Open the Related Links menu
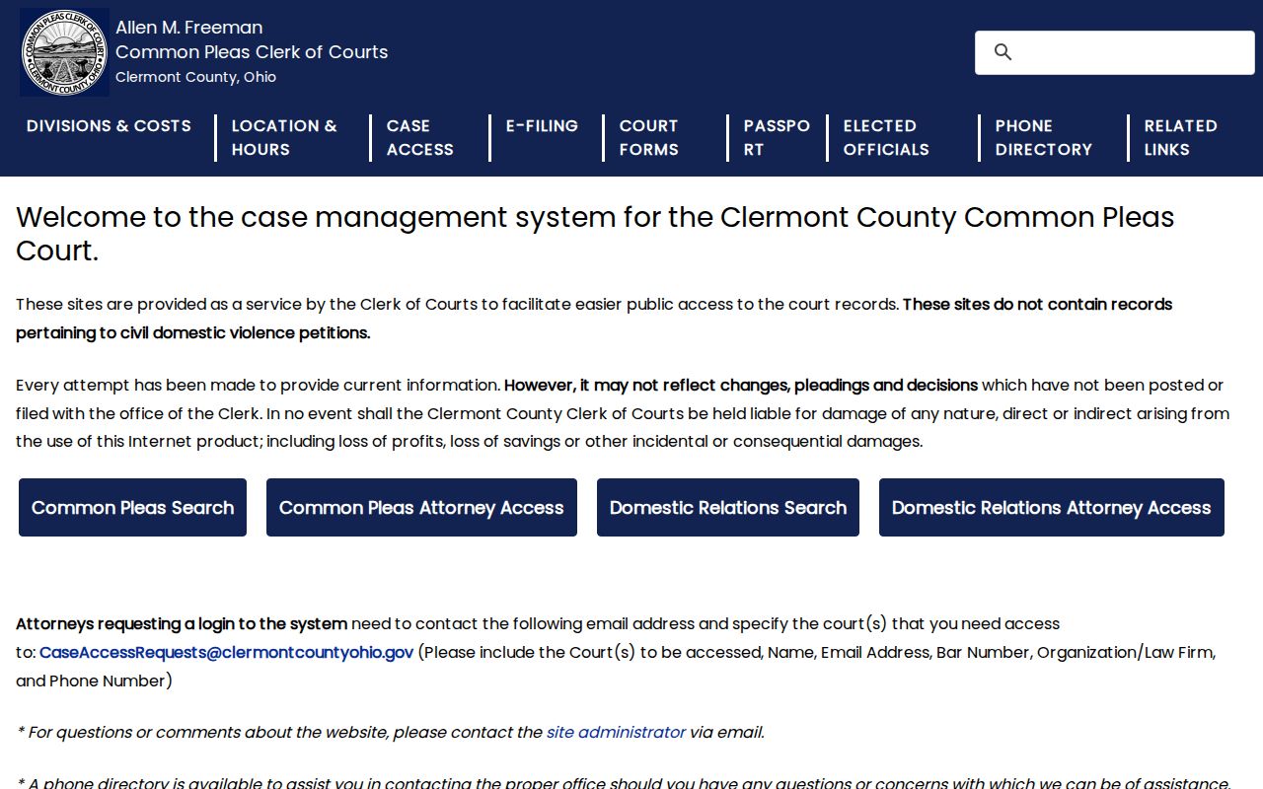Screen dimensions: 1263x789 (1181, 138)
